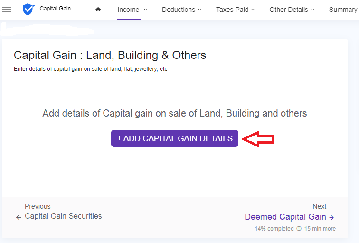This screenshot has width=359, height=243.
Task: Switch to the Summary tab
Action: coord(342,10)
